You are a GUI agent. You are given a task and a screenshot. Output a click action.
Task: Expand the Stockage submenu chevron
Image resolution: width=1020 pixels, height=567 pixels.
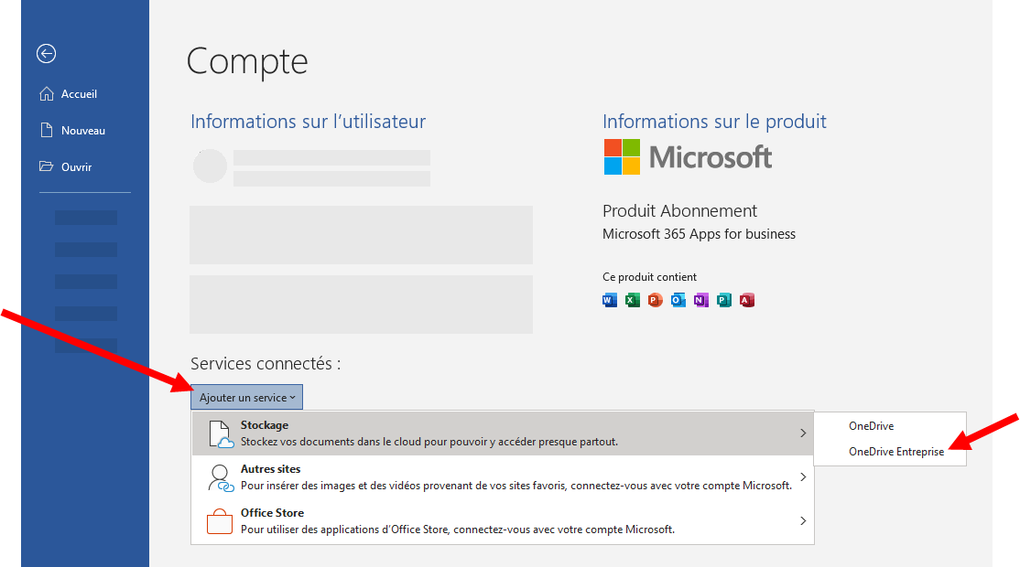(x=803, y=433)
